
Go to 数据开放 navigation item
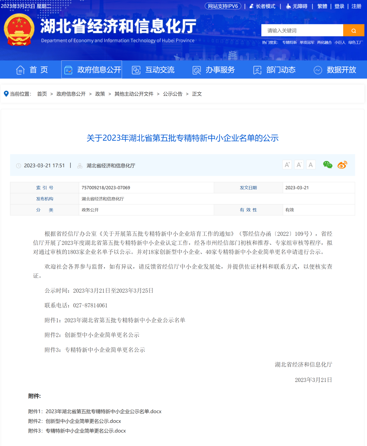[335, 70]
